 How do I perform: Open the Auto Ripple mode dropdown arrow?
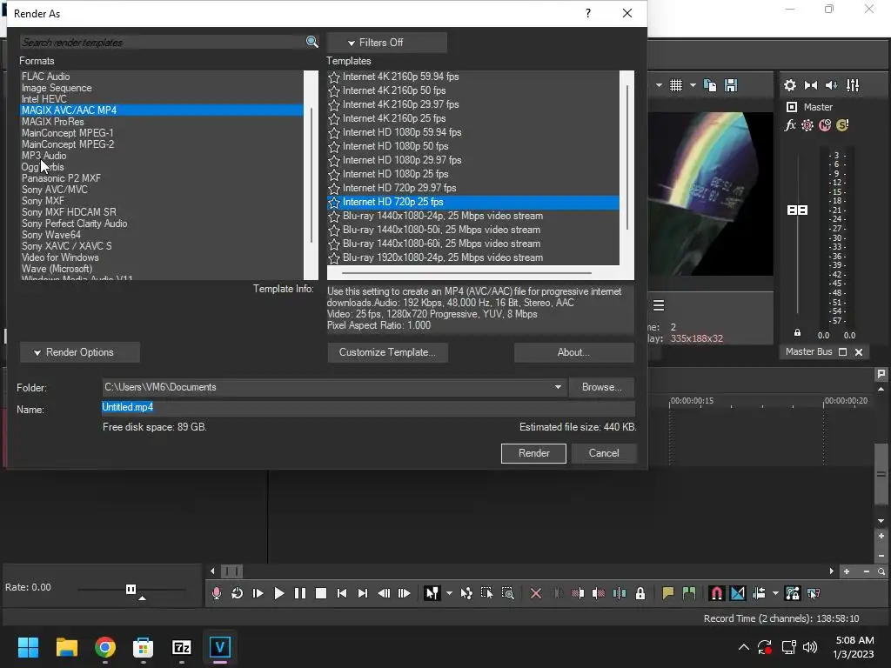[x=775, y=593]
